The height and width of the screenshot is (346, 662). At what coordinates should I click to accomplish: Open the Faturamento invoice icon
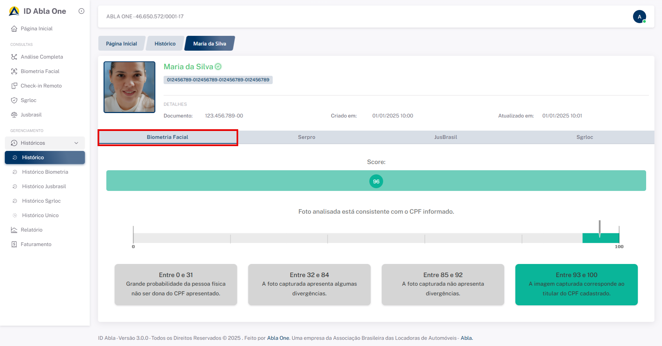coord(14,244)
